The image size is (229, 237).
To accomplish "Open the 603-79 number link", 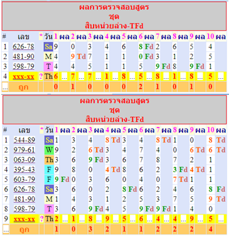I will [x=24, y=179].
